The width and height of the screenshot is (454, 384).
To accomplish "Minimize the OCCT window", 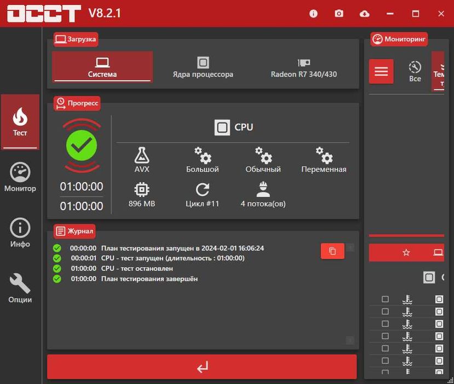I will point(390,13).
